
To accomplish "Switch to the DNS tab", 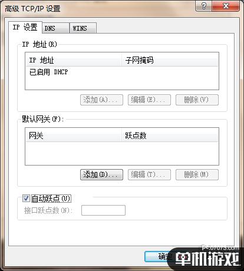I will (x=55, y=28).
